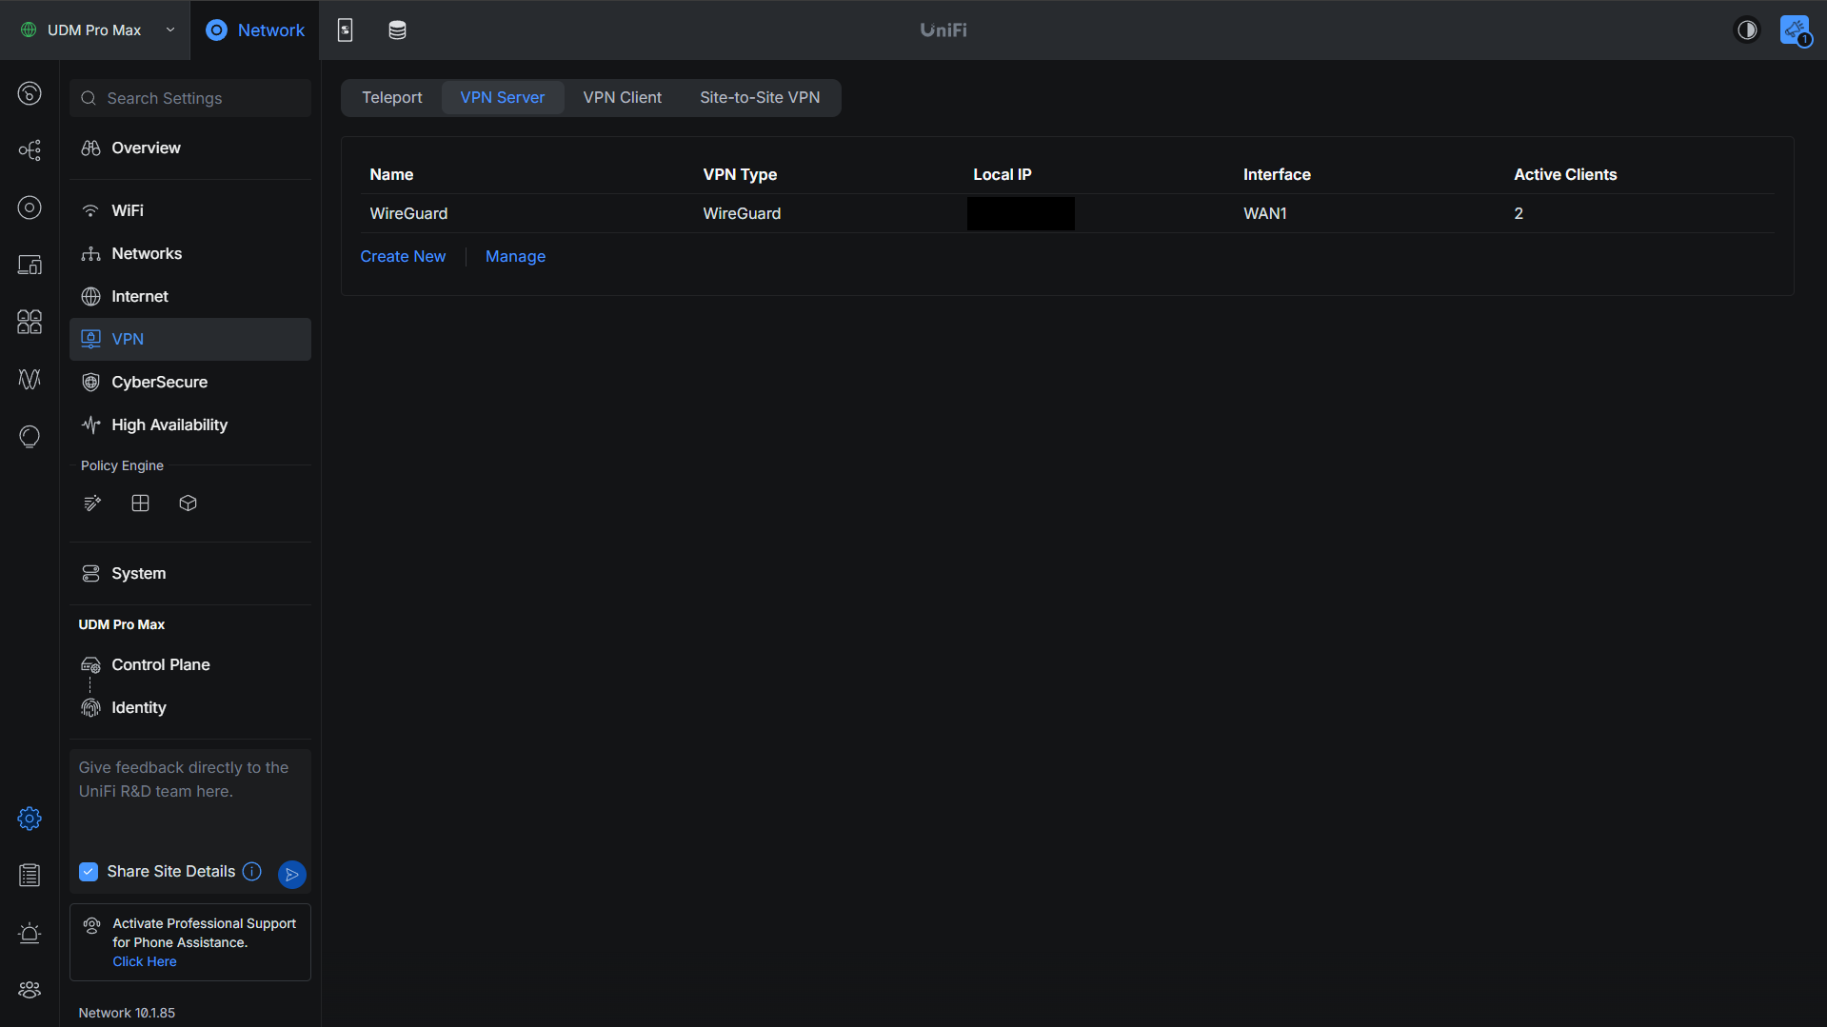Switch to the Site-to-Site VPN tab
This screenshot has width=1827, height=1027.
tap(760, 98)
